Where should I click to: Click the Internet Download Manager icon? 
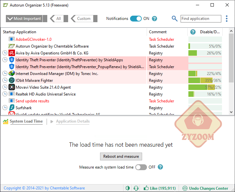(x=11, y=73)
